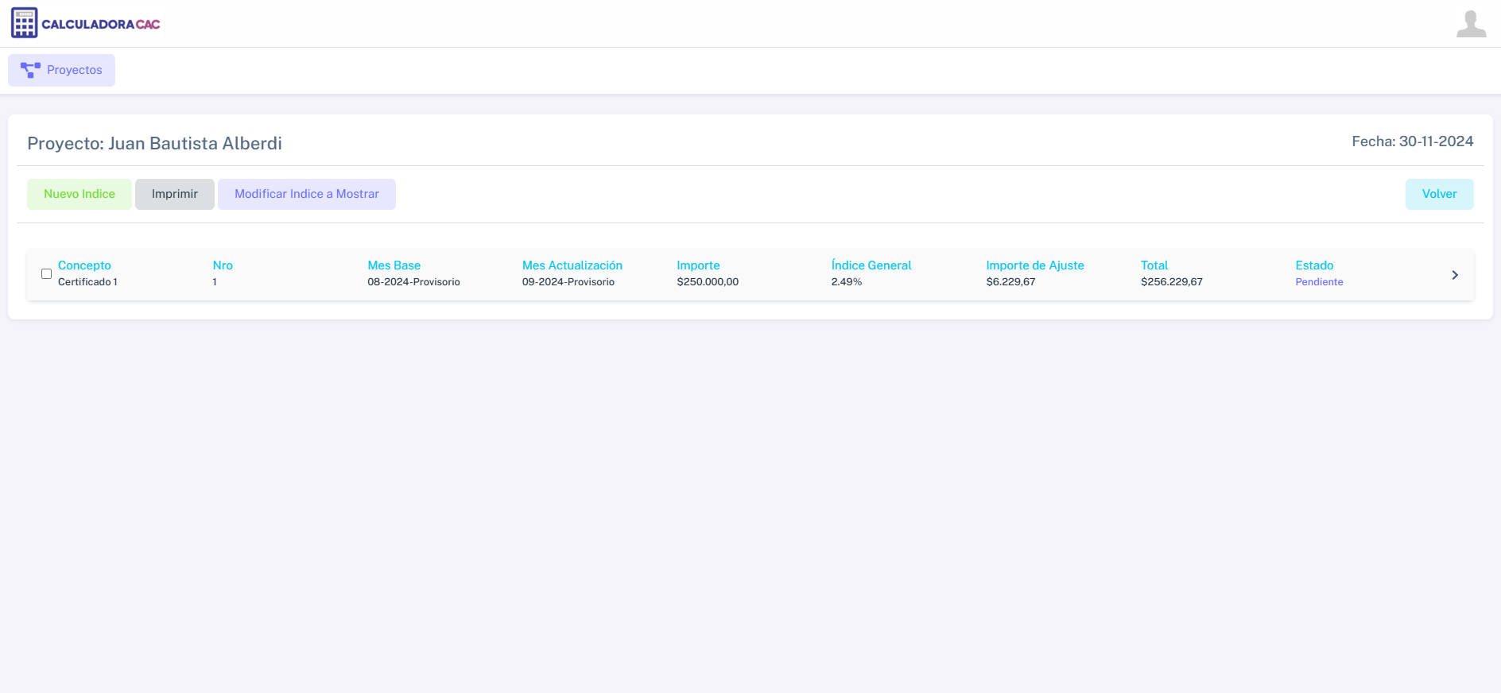Select the Estado column header
The width and height of the screenshot is (1501, 693).
coord(1314,265)
